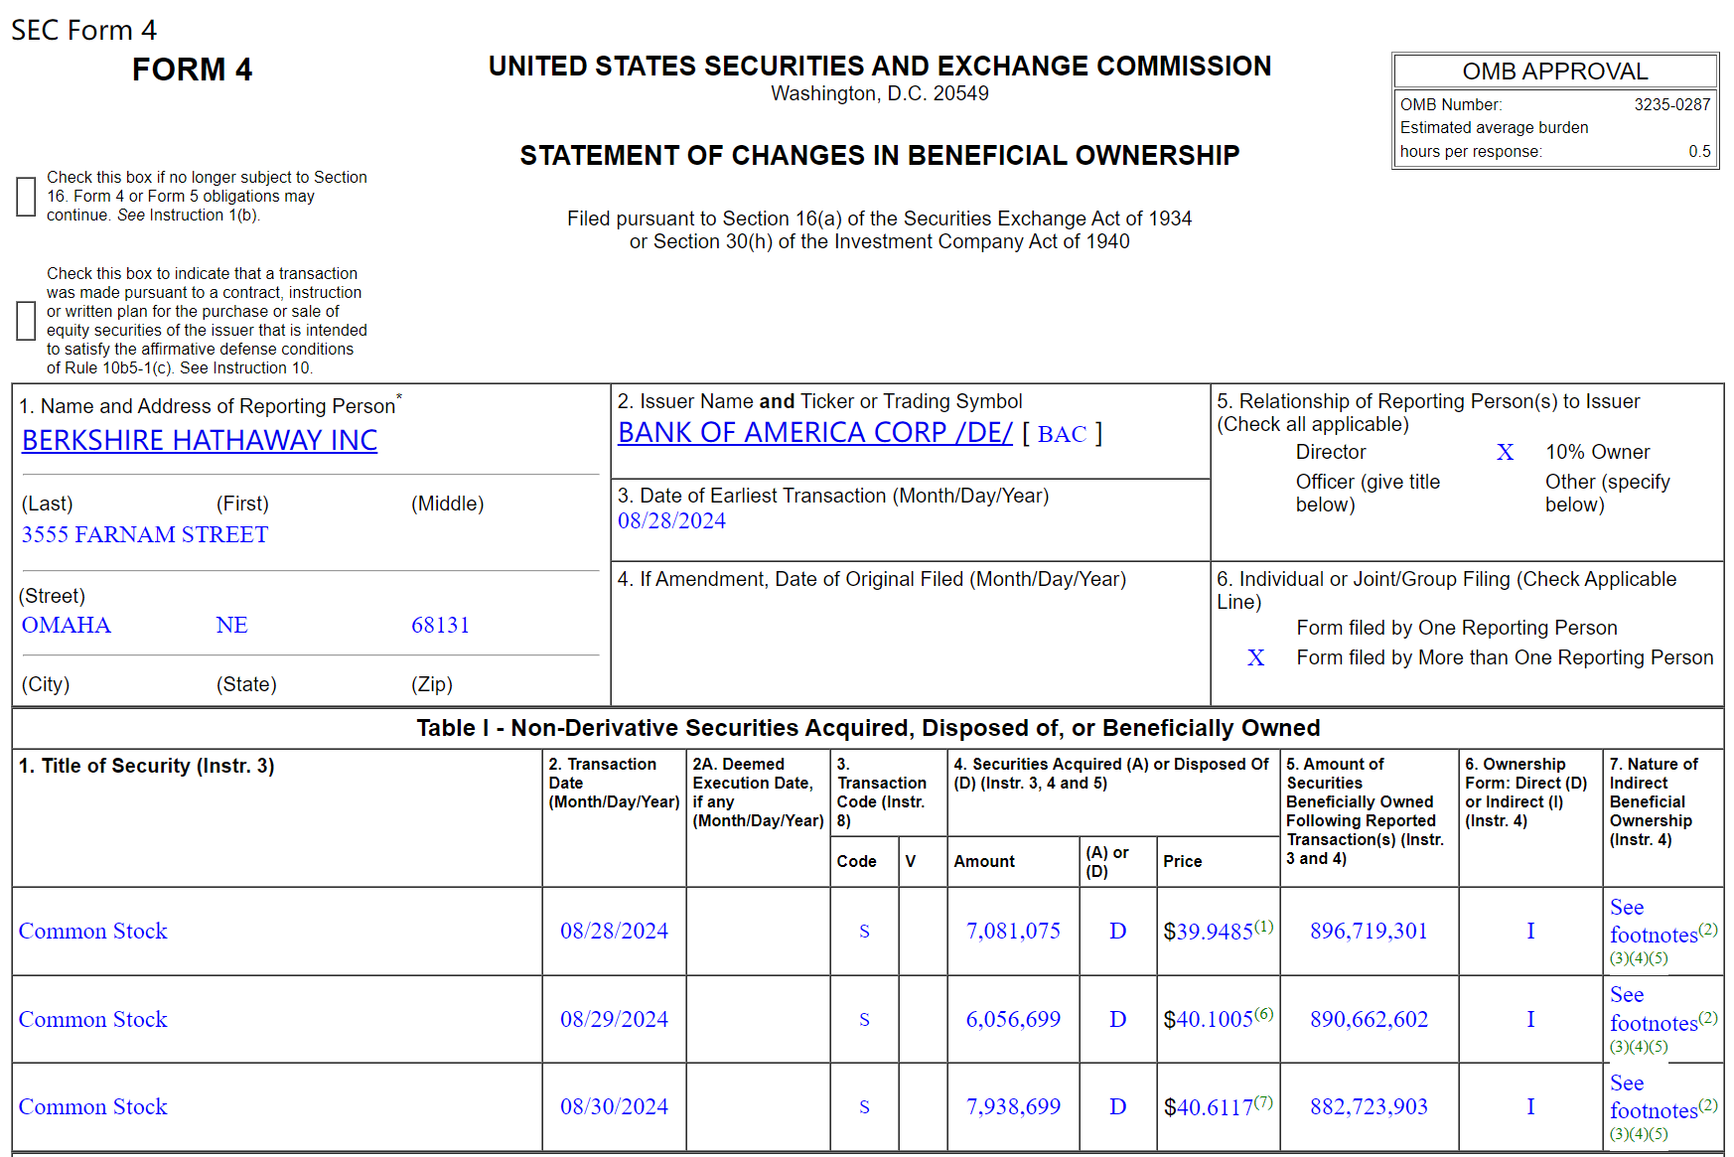Click the price $40.6117

point(1208,1107)
